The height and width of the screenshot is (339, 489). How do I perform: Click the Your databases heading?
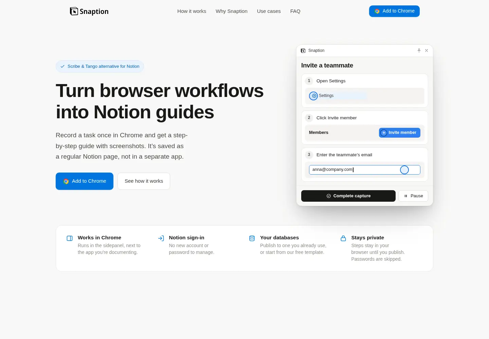279,238
